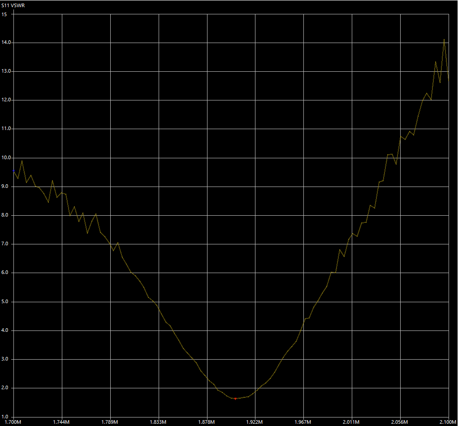This screenshot has width=458, height=426.
Task: Click the 15 label atop the VSWR axis
Action: [x=4, y=14]
